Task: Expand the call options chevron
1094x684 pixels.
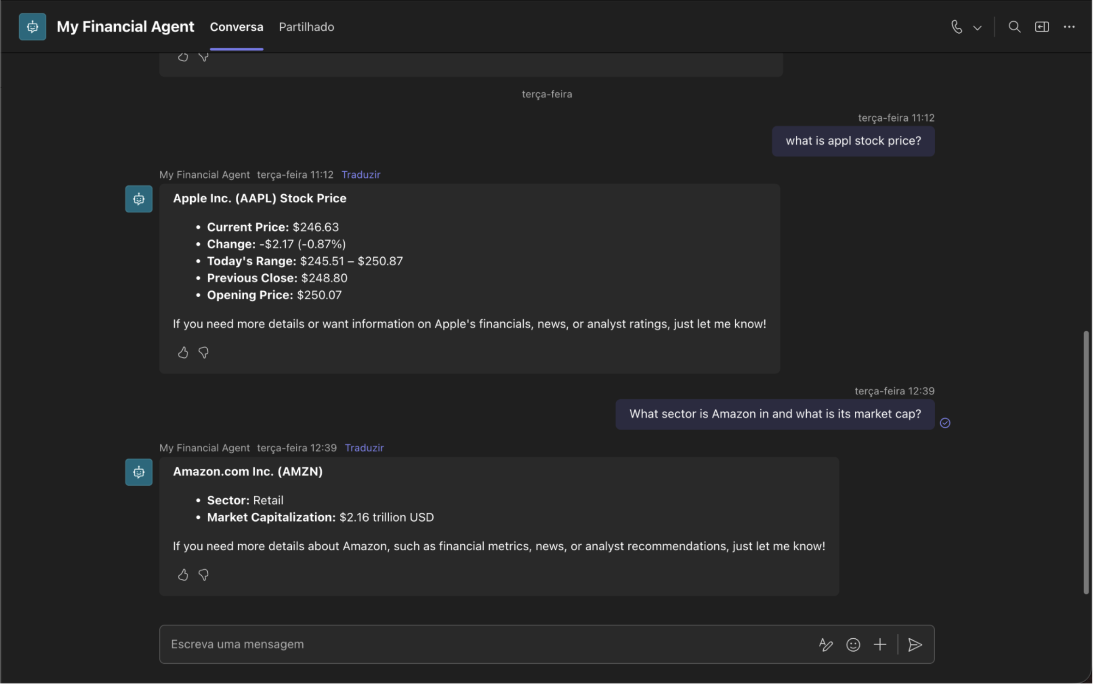Action: point(978,28)
